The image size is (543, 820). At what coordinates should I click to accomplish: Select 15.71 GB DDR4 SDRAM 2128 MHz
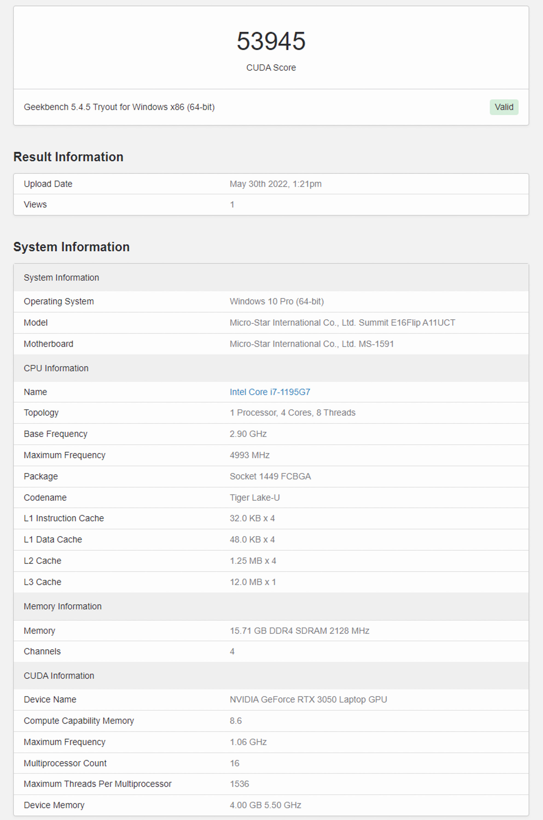point(300,631)
